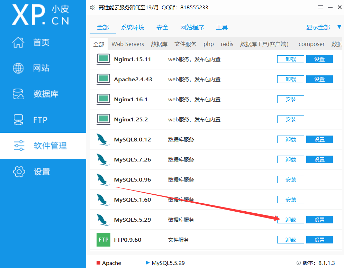Switch to 安全 tab
Viewport: 344px width, 268px height.
click(162, 27)
